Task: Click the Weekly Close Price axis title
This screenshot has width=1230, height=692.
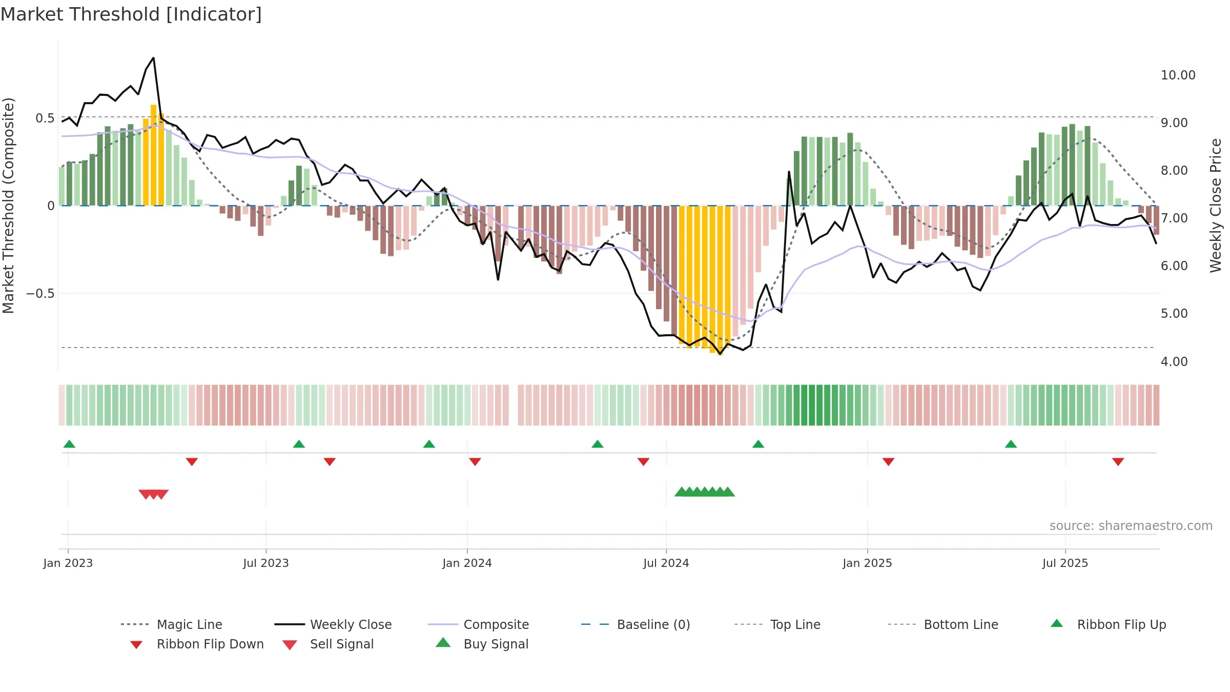Action: click(x=1216, y=206)
